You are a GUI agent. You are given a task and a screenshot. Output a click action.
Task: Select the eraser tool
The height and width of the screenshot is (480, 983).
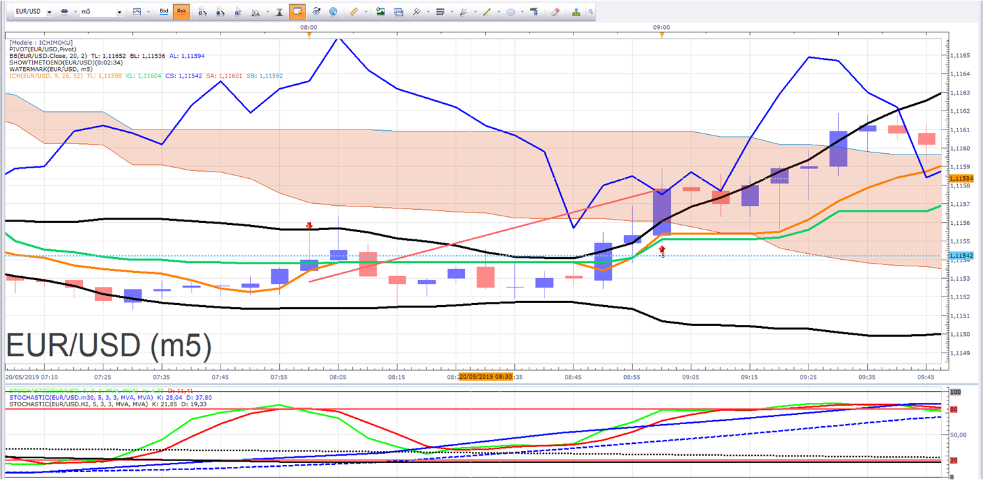coord(555,12)
